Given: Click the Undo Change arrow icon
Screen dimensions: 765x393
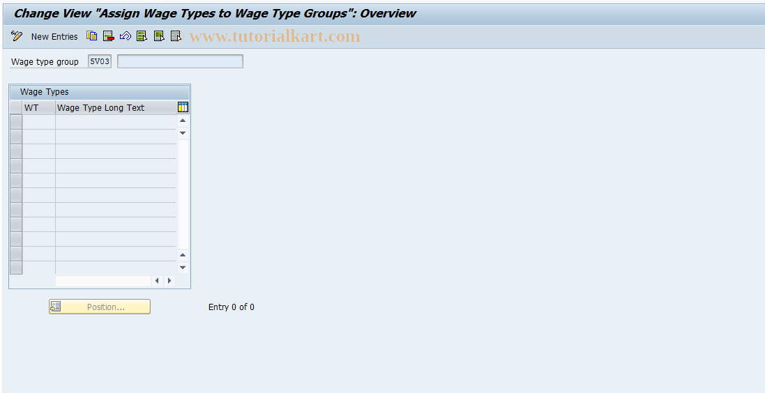Looking at the screenshot, I should click(x=126, y=36).
